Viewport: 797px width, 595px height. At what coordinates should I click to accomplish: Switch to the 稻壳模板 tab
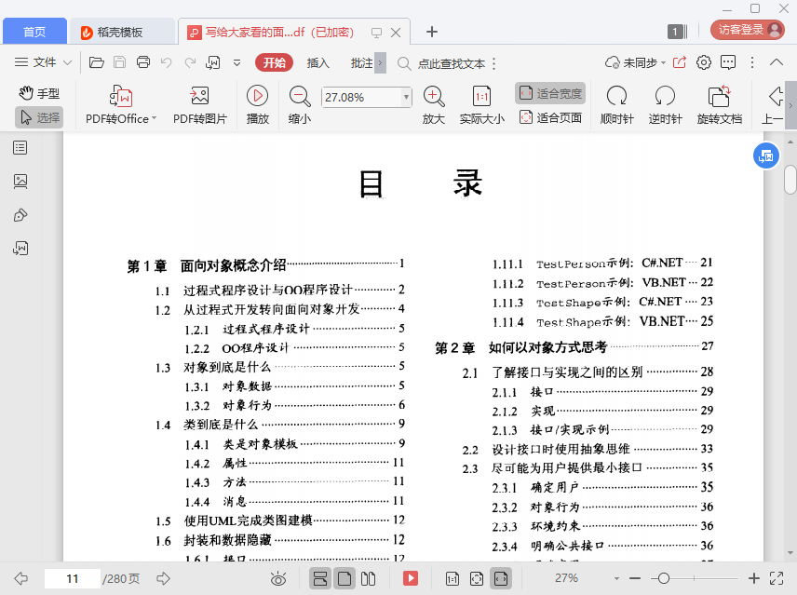pos(121,32)
